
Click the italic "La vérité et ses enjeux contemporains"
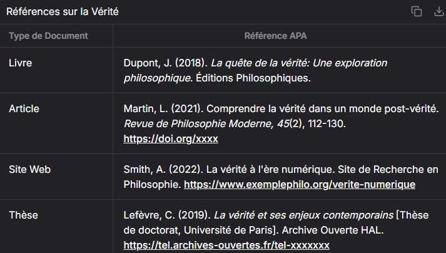(x=303, y=215)
